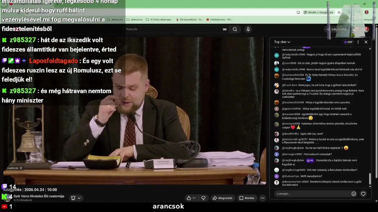
Task: Click the @matyastadics9046 avatar on 'Nagyon jó' message
Action: tap(276, 55)
